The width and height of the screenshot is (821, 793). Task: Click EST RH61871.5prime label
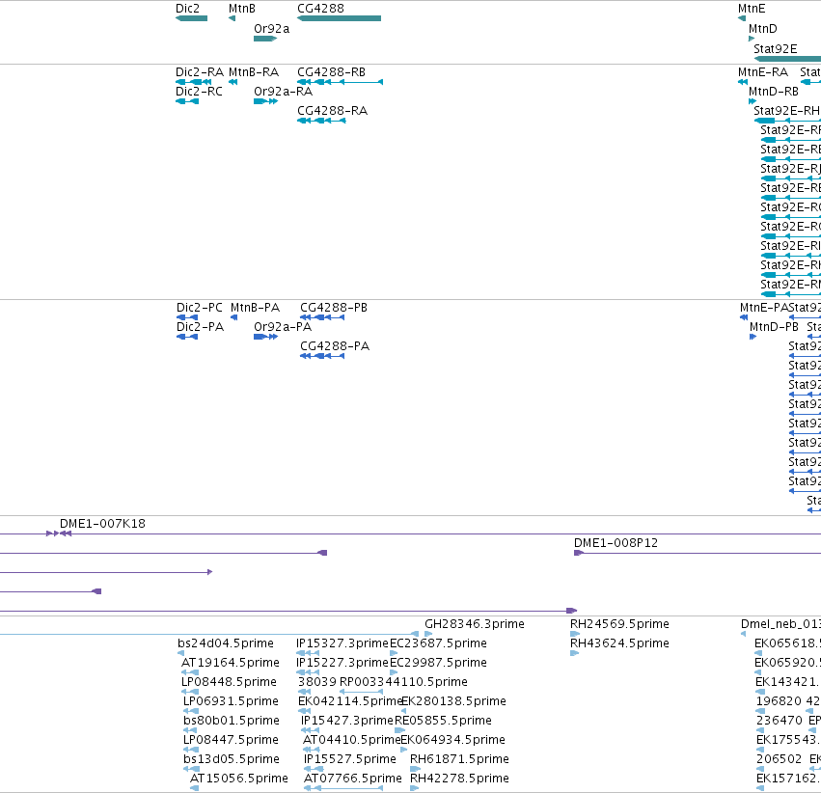tap(459, 759)
